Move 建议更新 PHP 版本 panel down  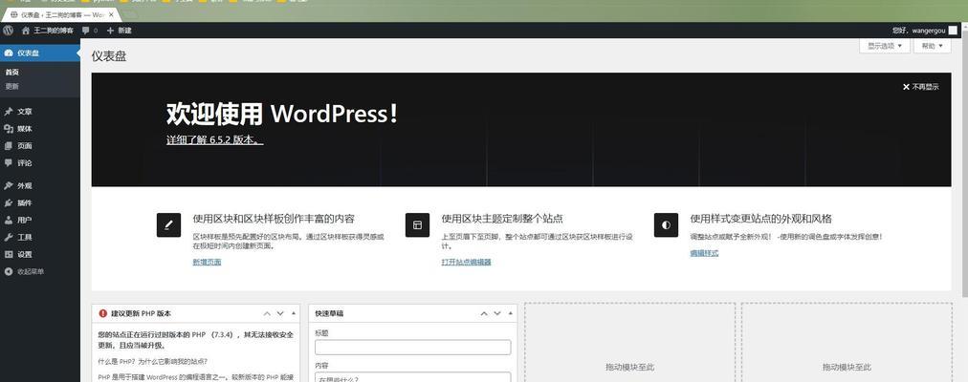(280, 313)
